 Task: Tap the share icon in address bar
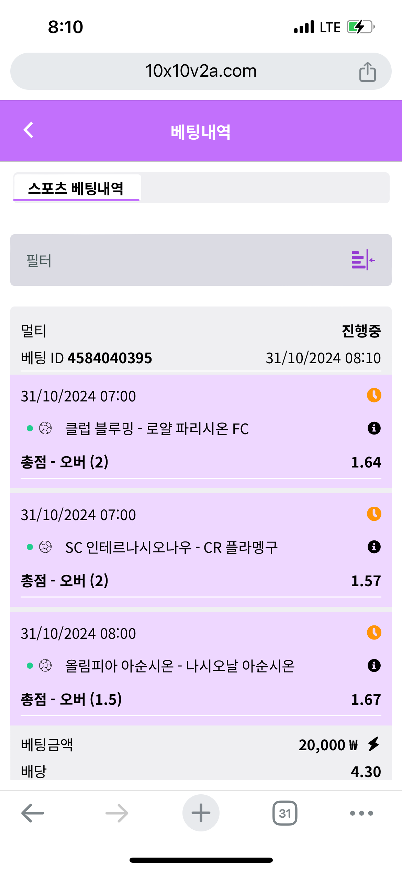point(367,72)
